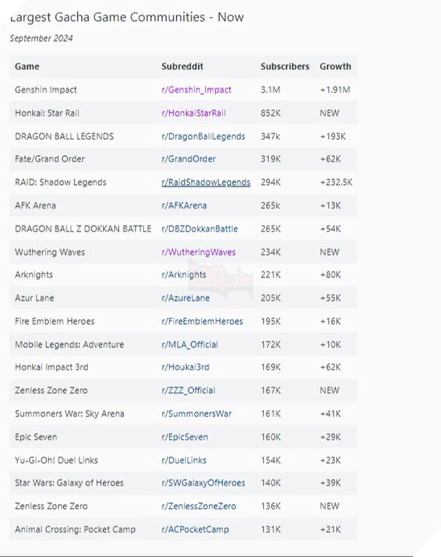
Task: Open the r/AFKArena link
Action: coord(184,206)
